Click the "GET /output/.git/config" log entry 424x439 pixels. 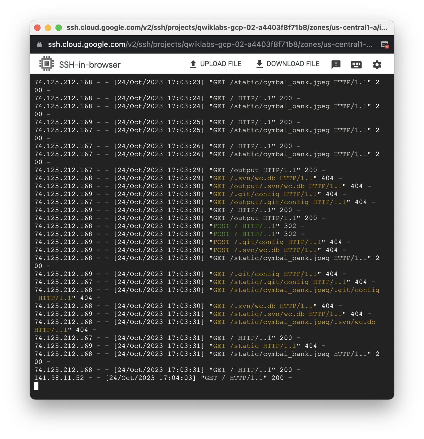205,202
